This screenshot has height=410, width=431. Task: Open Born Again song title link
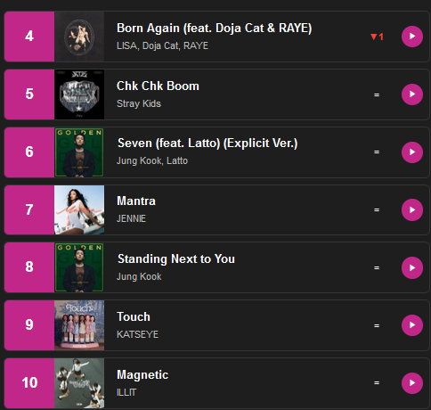point(214,29)
